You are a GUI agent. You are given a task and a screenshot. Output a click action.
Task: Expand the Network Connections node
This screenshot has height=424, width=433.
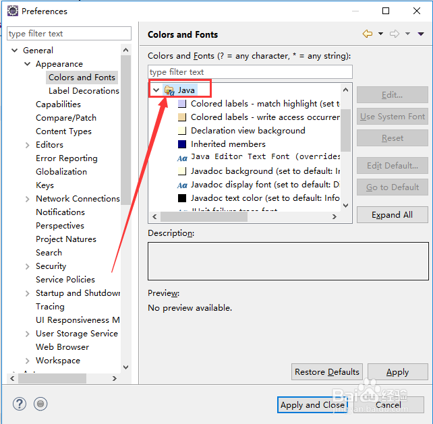28,199
